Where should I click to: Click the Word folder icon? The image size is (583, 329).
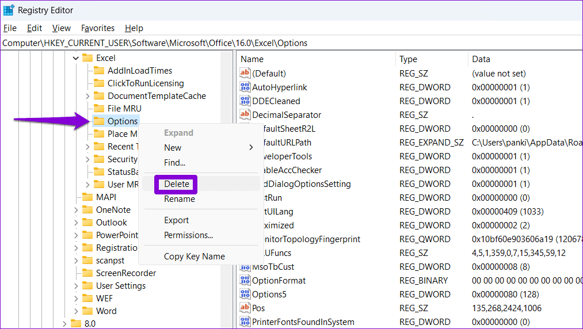87,311
